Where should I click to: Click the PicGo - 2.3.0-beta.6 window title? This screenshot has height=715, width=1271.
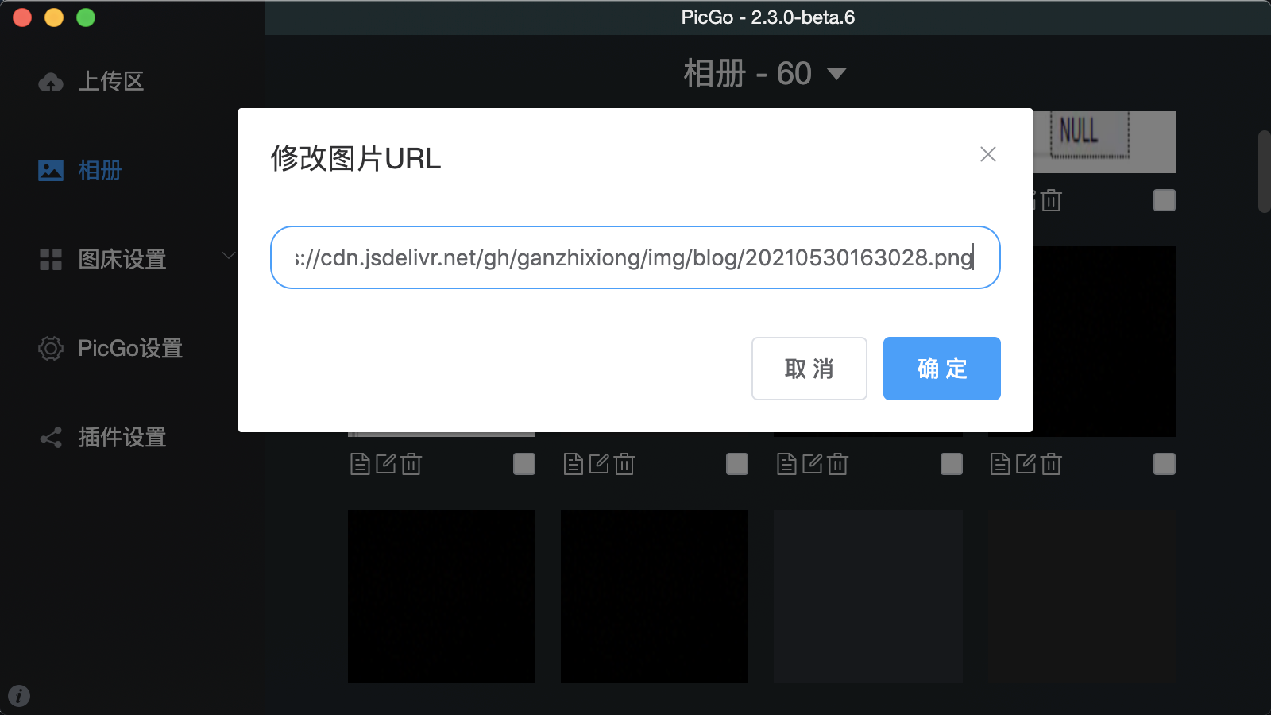pos(768,17)
